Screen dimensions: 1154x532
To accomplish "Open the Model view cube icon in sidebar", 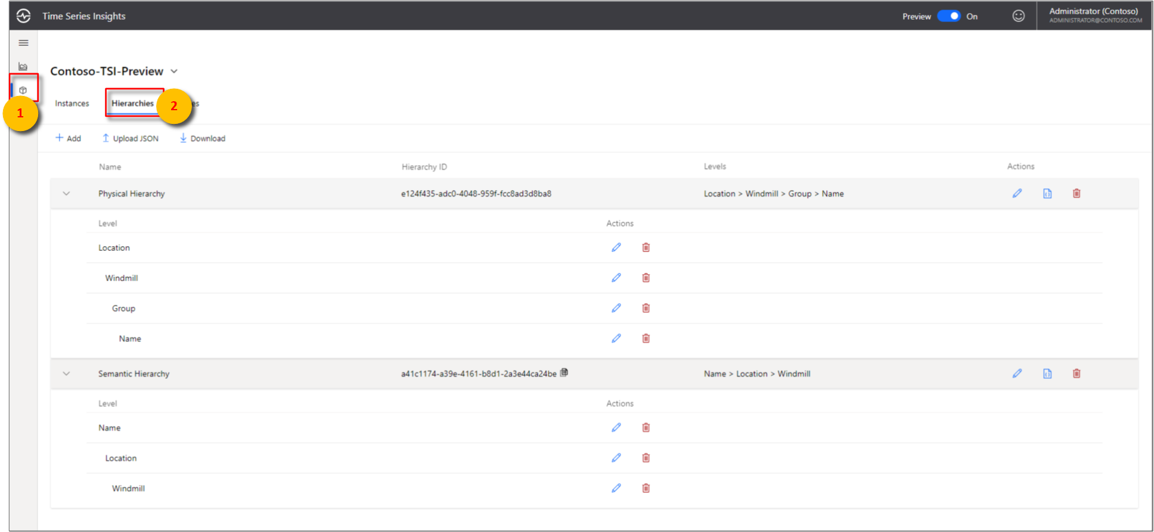I will click(23, 91).
